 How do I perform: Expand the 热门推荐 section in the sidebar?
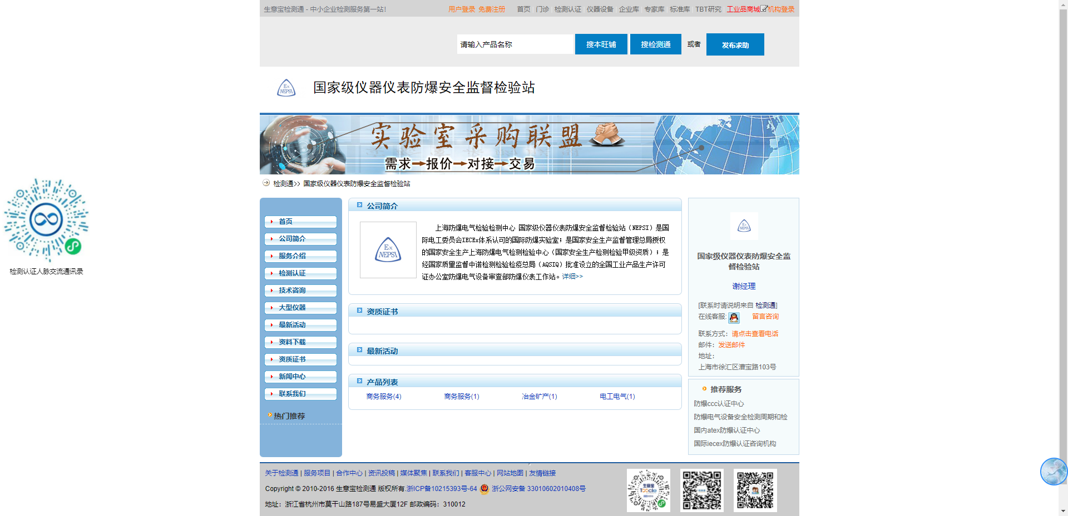point(287,415)
